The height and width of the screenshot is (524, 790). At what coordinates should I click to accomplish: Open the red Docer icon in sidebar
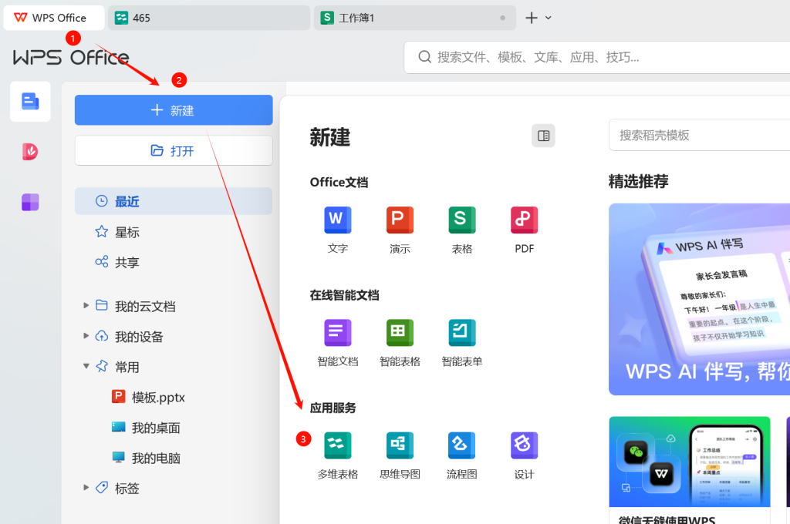tap(30, 152)
